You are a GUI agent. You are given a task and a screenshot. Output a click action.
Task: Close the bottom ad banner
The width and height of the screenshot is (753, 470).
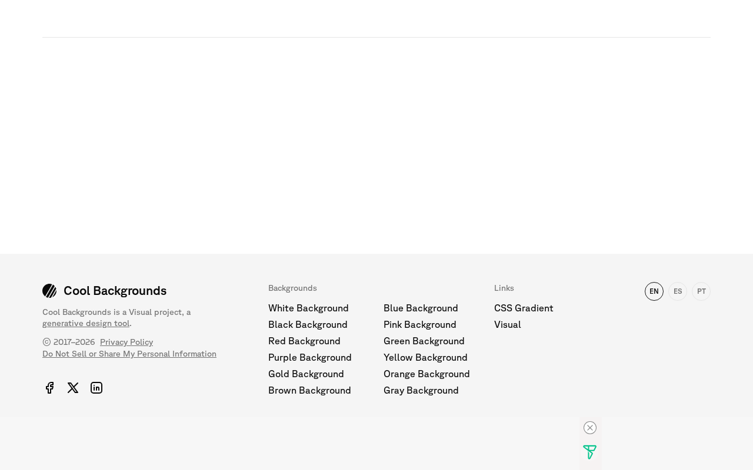click(590, 428)
